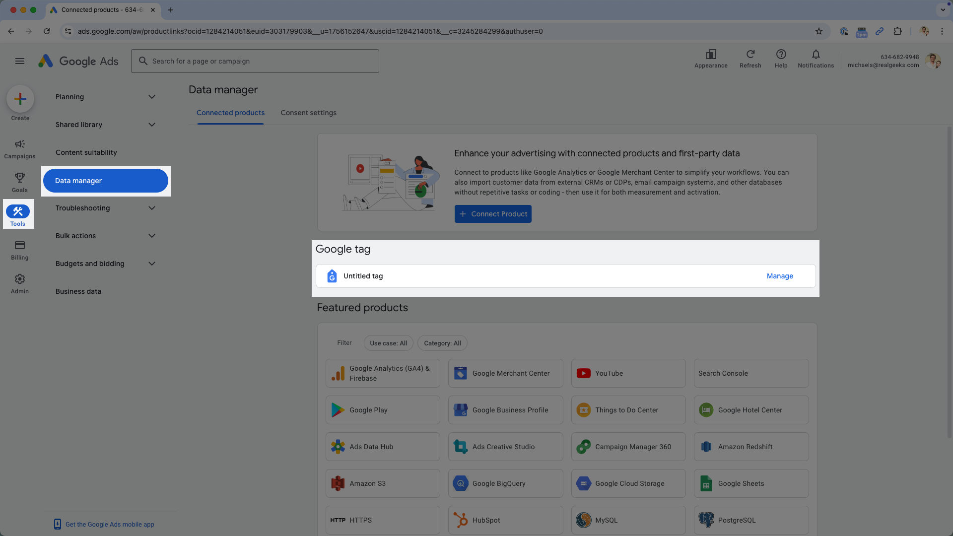Screen dimensions: 953x536
Task: Select Google Merchant Center card
Action: [x=505, y=373]
